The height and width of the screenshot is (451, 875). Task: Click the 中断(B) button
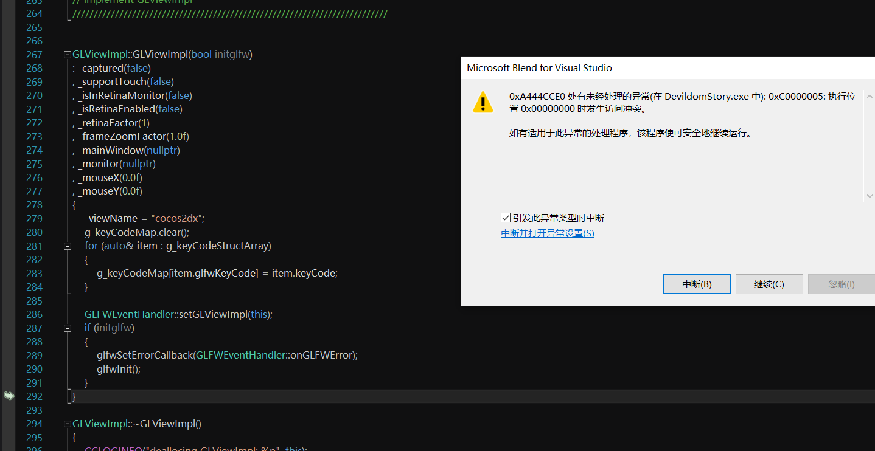pyautogui.click(x=697, y=284)
